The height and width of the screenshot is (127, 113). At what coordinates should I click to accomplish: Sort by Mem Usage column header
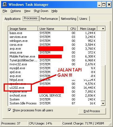click(x=88, y=29)
